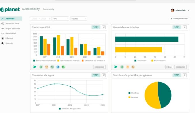195x113 pixels.
Task: Click the Contacto chat bubble icon
Action: click(3, 43)
